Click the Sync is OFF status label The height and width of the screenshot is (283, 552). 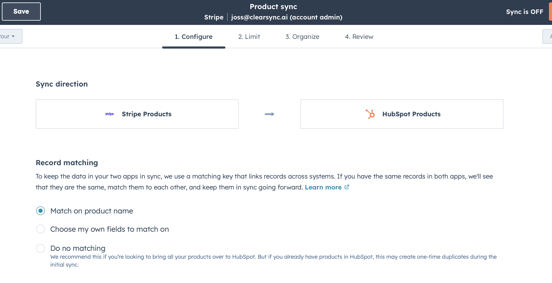(524, 12)
